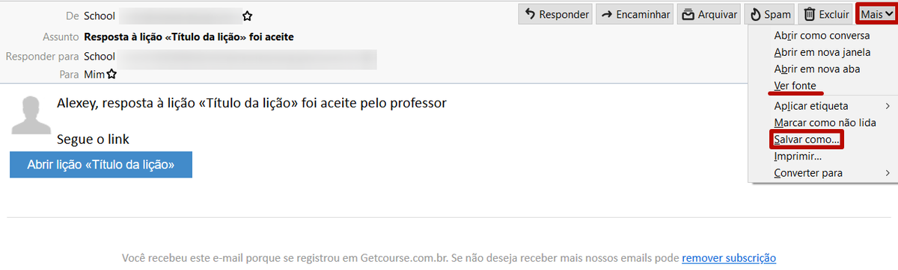This screenshot has width=898, height=270.
Task: Delete the email using Excluir
Action: click(x=826, y=14)
